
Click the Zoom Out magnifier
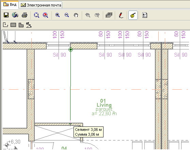tap(67, 15)
